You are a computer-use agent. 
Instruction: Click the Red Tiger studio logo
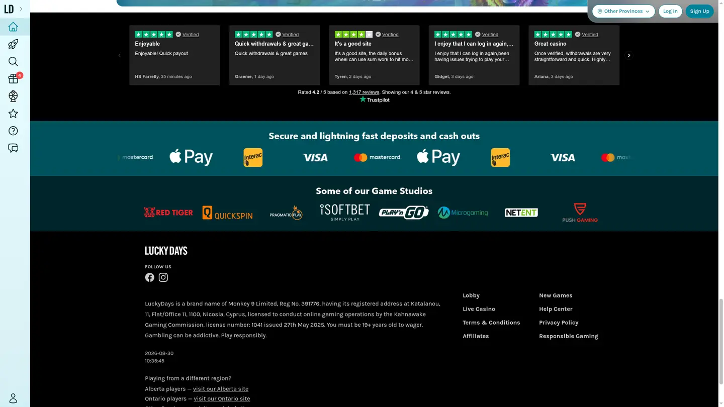point(168,213)
